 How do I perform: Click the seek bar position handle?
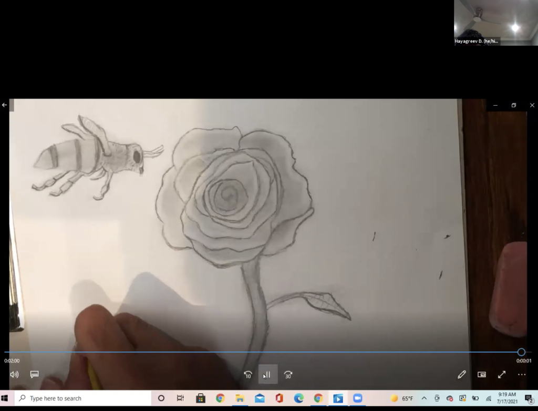(x=521, y=352)
